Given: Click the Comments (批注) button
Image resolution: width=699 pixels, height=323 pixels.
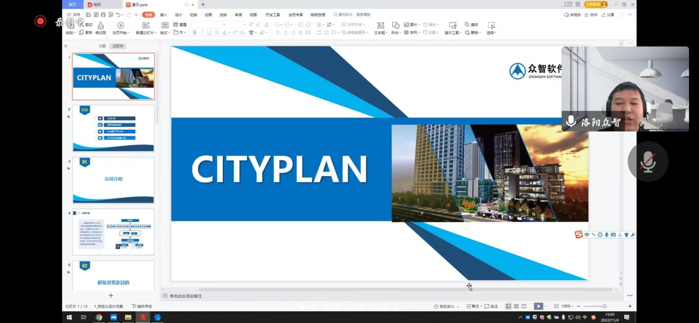Looking at the screenshot, I should tap(491, 306).
